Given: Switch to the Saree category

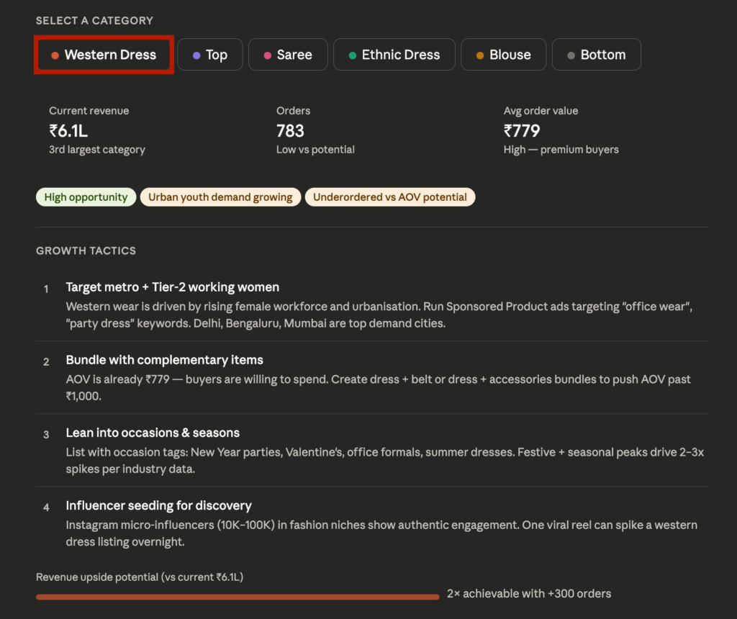Looking at the screenshot, I should click(288, 54).
